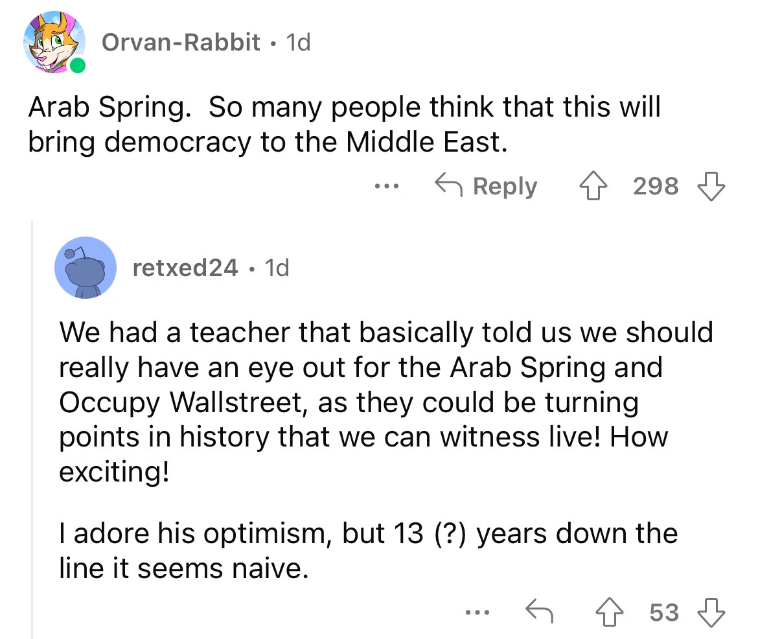
Task: Click the 1d timestamp on OrvanRabbit's comment
Action: (299, 43)
